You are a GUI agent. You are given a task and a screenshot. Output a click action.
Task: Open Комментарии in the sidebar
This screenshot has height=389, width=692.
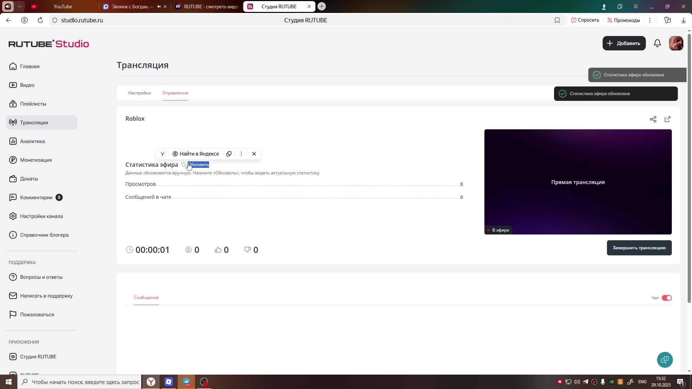click(36, 197)
